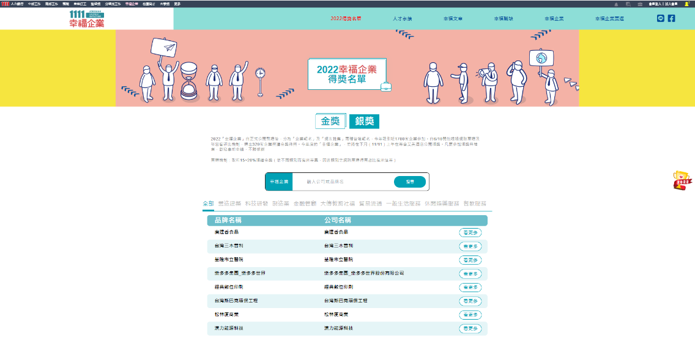Select the 全部 category tab
Viewport: 695px width, 338px height.
(209, 204)
